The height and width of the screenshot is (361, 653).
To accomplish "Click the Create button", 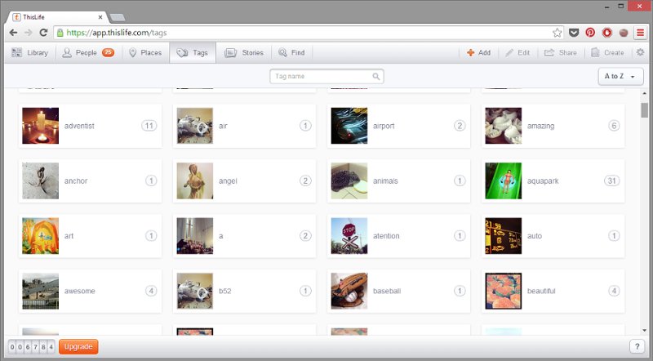I will coord(607,53).
